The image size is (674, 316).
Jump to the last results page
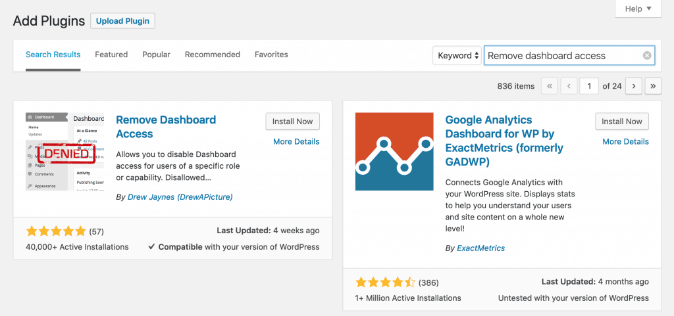click(653, 86)
